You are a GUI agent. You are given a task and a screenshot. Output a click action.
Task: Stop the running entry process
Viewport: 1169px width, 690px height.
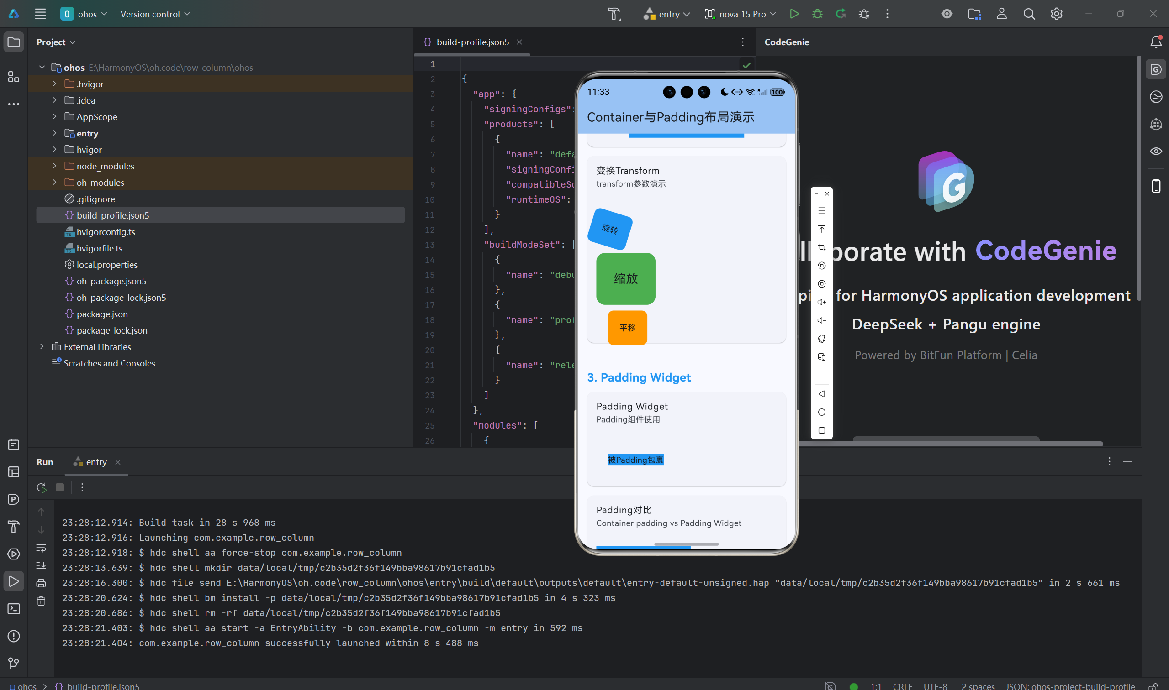(59, 487)
